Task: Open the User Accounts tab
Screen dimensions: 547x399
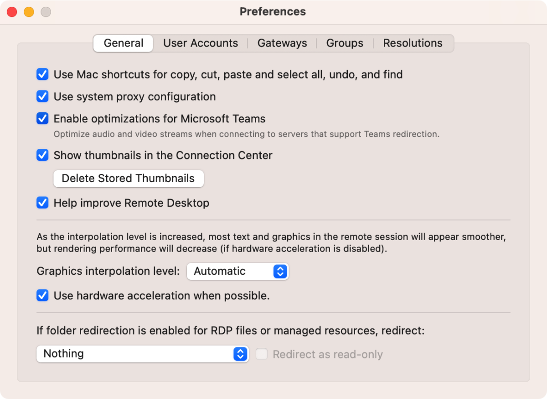Action: (201, 43)
